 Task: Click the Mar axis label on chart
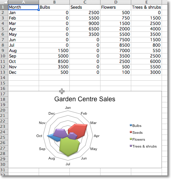(x=93, y=123)
